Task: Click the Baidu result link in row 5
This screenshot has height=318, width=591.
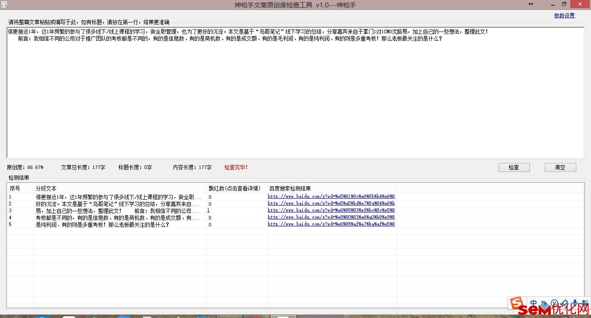Action: [x=331, y=224]
